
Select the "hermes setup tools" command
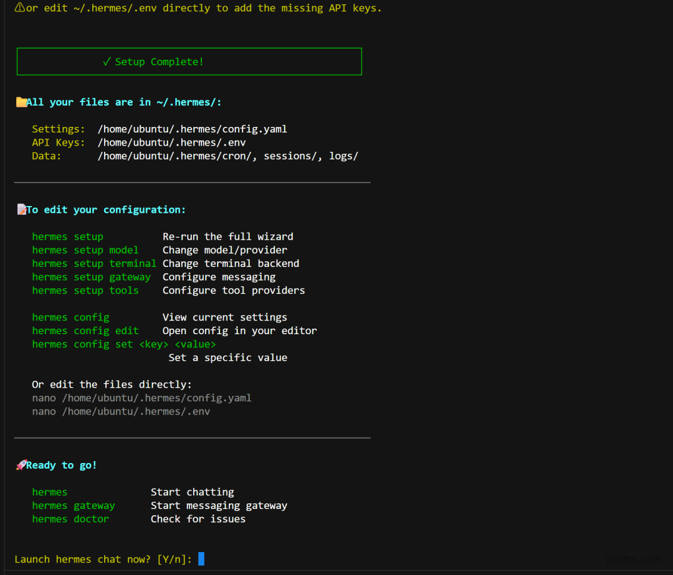pyautogui.click(x=85, y=290)
